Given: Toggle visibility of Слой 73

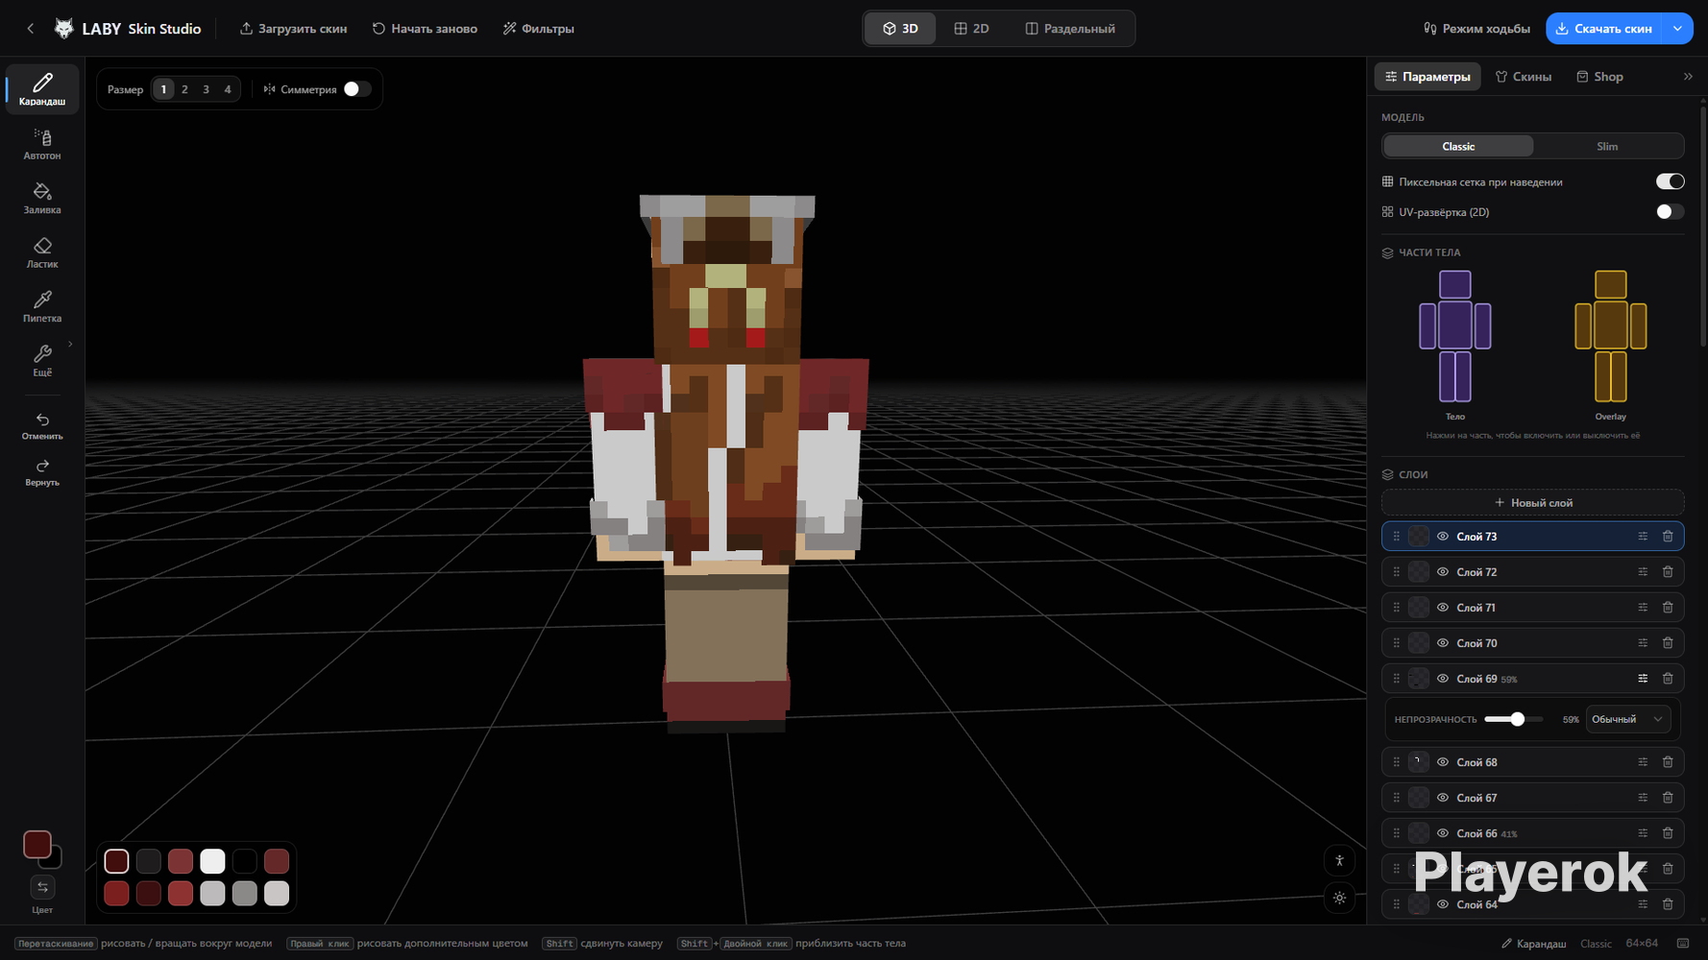Looking at the screenshot, I should [1442, 537].
